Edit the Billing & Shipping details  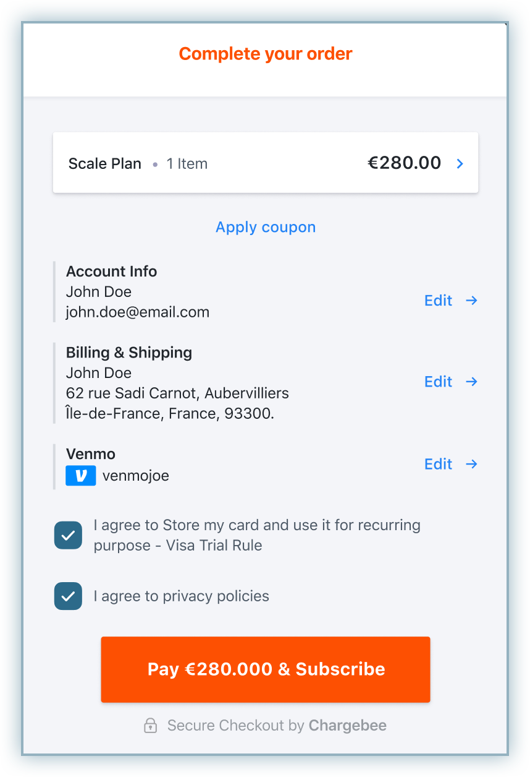pos(438,382)
